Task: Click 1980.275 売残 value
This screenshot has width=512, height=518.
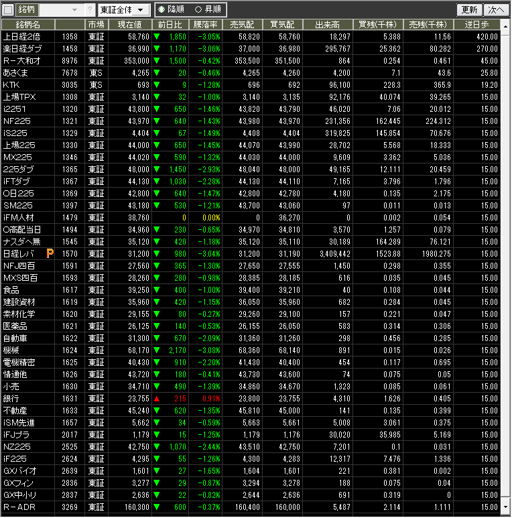Action: tap(436, 254)
